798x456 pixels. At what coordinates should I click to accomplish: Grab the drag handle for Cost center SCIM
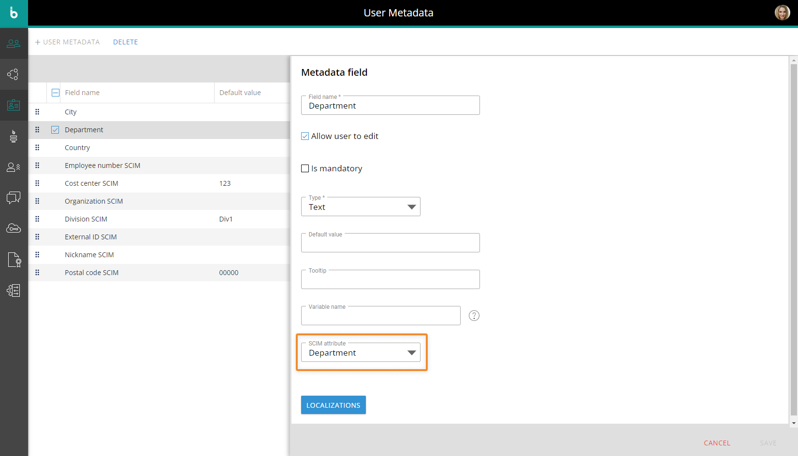point(37,183)
